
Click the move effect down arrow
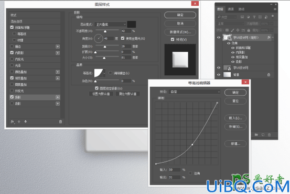(26, 121)
